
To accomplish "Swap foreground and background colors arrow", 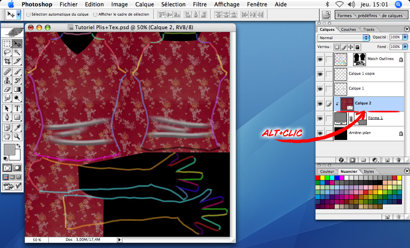I will tap(18, 146).
